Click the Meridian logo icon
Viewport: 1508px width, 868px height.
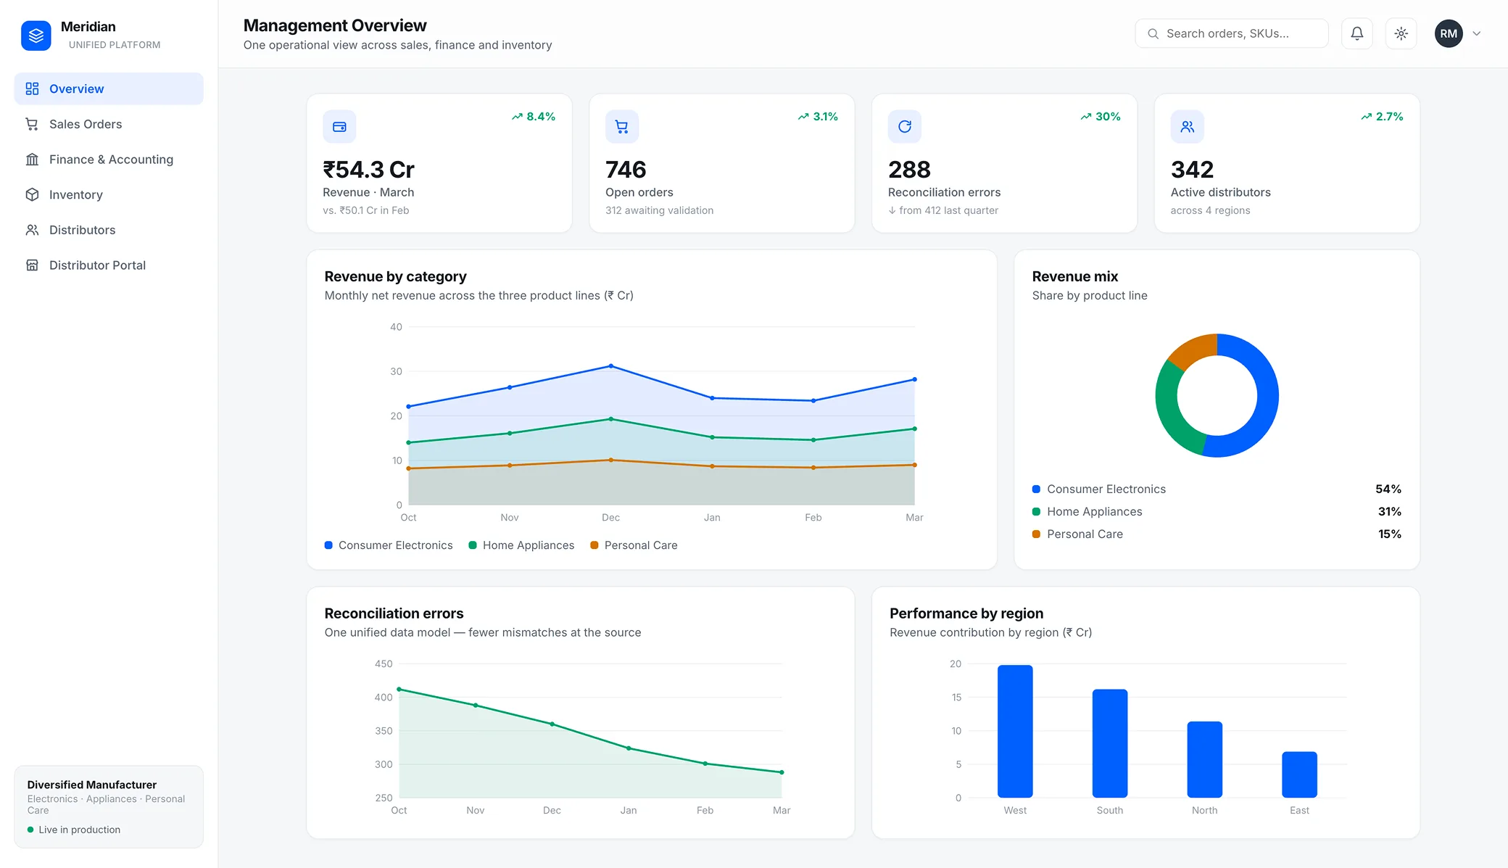click(x=36, y=35)
